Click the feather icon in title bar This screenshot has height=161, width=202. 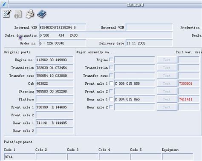click(x=4, y=4)
